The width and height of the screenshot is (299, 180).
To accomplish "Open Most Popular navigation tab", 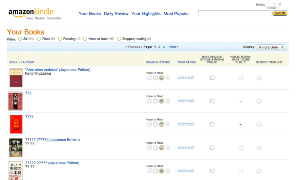I will pos(176,14).
